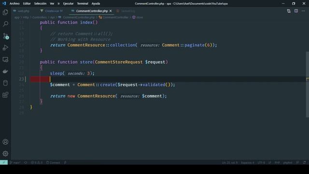This screenshot has width=309, height=174.
Task: Open the editor More Actions ellipsis
Action: click(x=303, y=11)
